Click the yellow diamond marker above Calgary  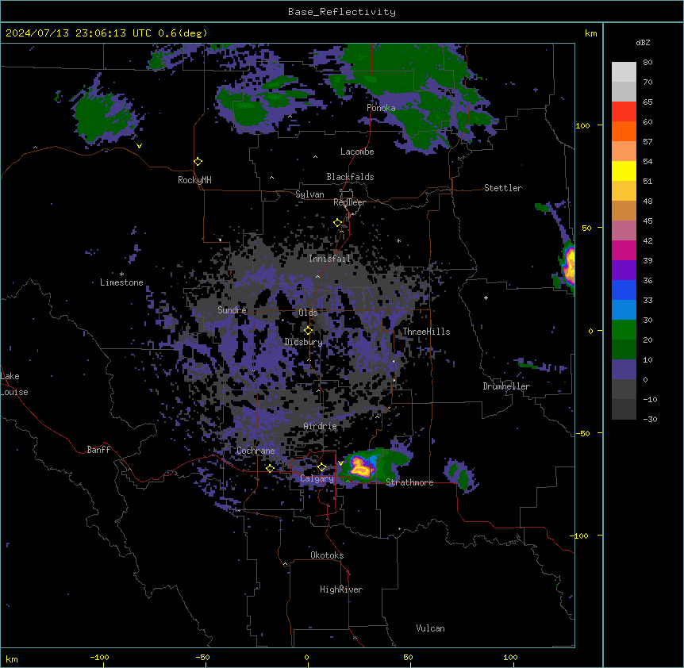point(321,467)
